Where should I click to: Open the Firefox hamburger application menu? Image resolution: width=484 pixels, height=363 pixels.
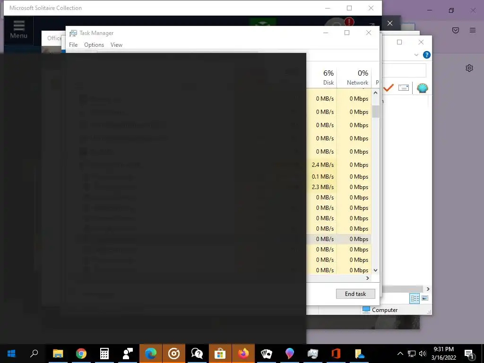coord(473,30)
